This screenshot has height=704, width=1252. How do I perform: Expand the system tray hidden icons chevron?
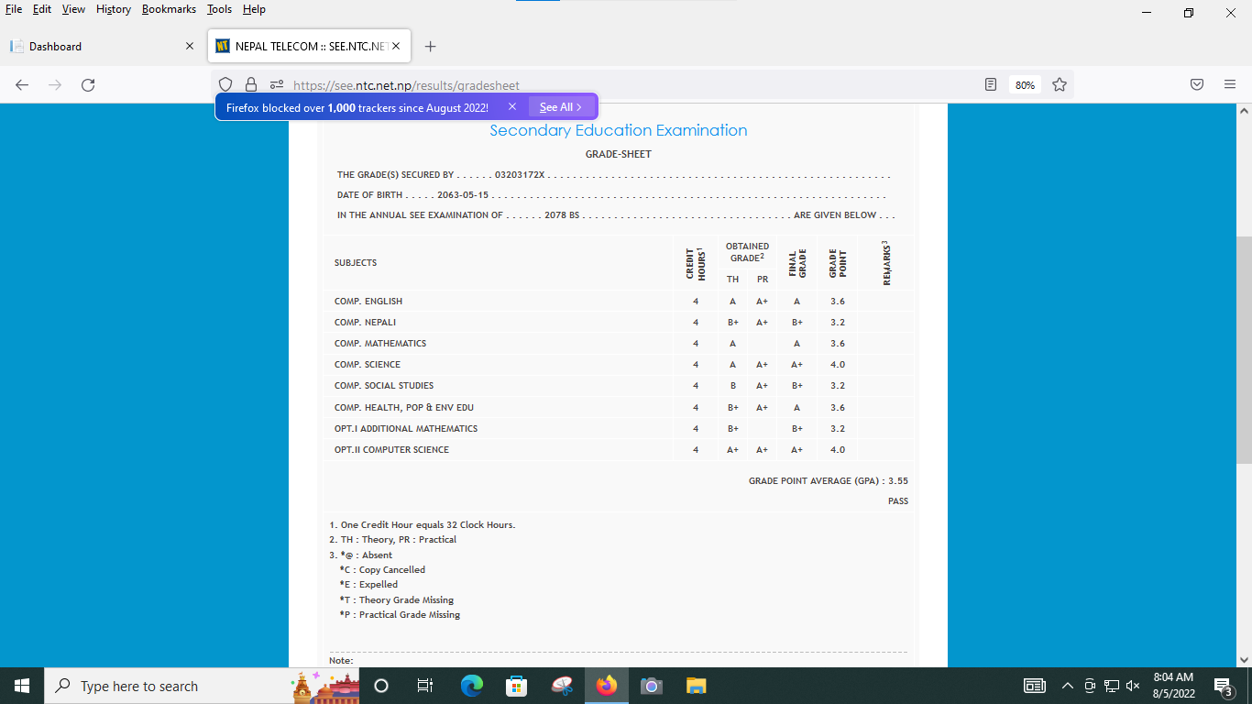point(1067,686)
